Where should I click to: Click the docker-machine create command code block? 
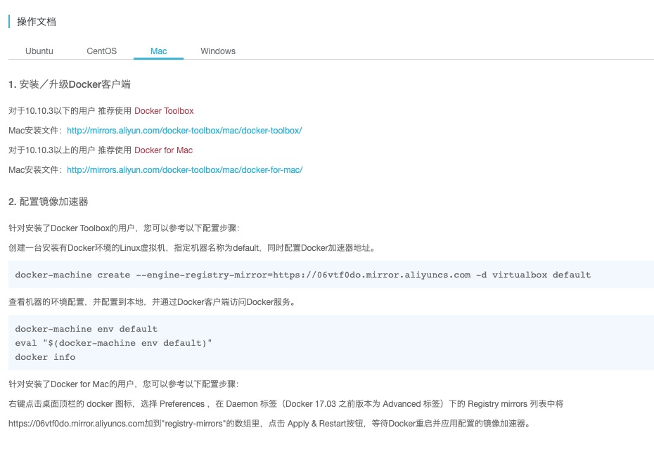[331, 275]
